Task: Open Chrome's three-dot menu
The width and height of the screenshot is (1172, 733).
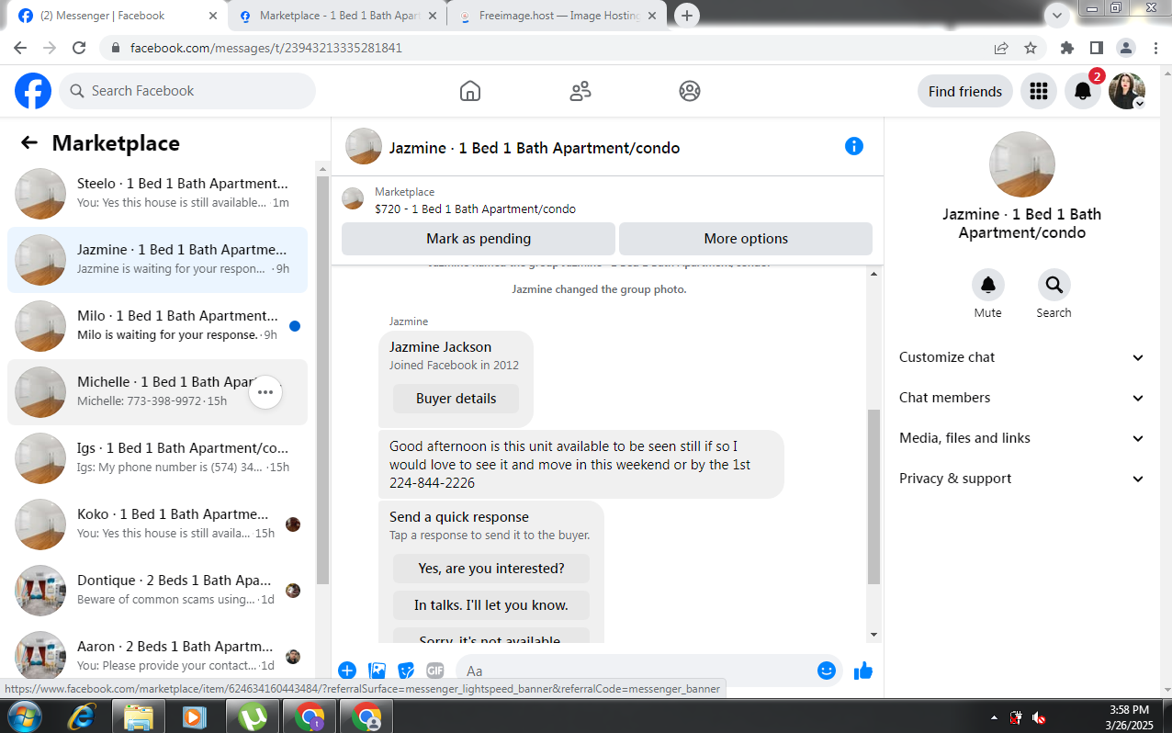Action: (1155, 48)
